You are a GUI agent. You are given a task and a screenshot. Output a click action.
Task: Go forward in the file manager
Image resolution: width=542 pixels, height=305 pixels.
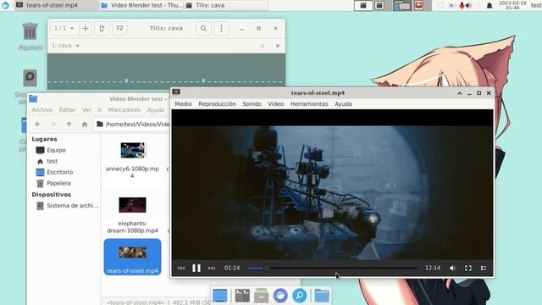[53, 125]
